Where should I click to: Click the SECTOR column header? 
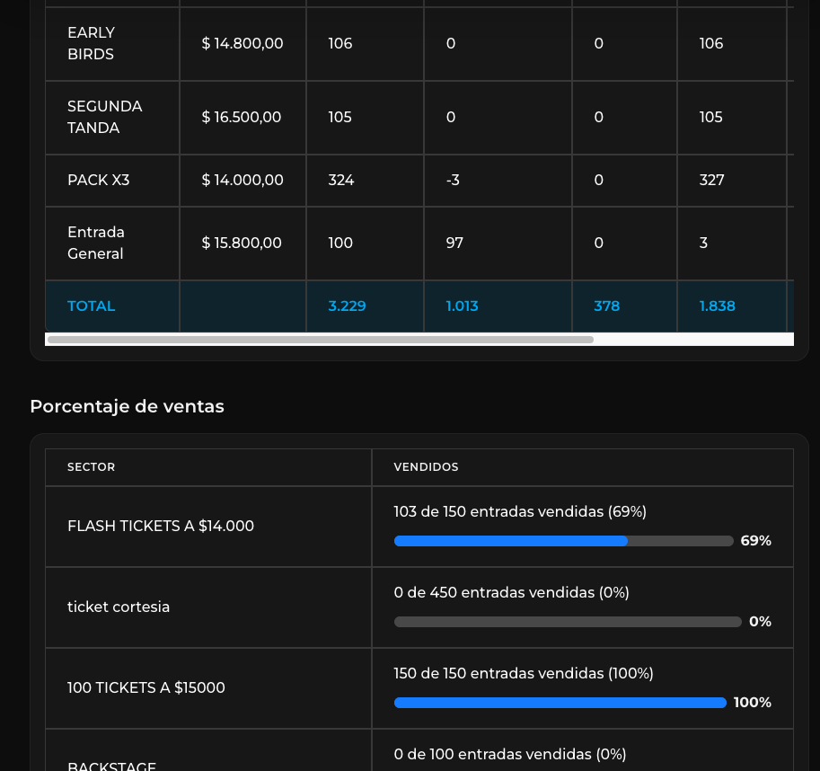point(91,467)
